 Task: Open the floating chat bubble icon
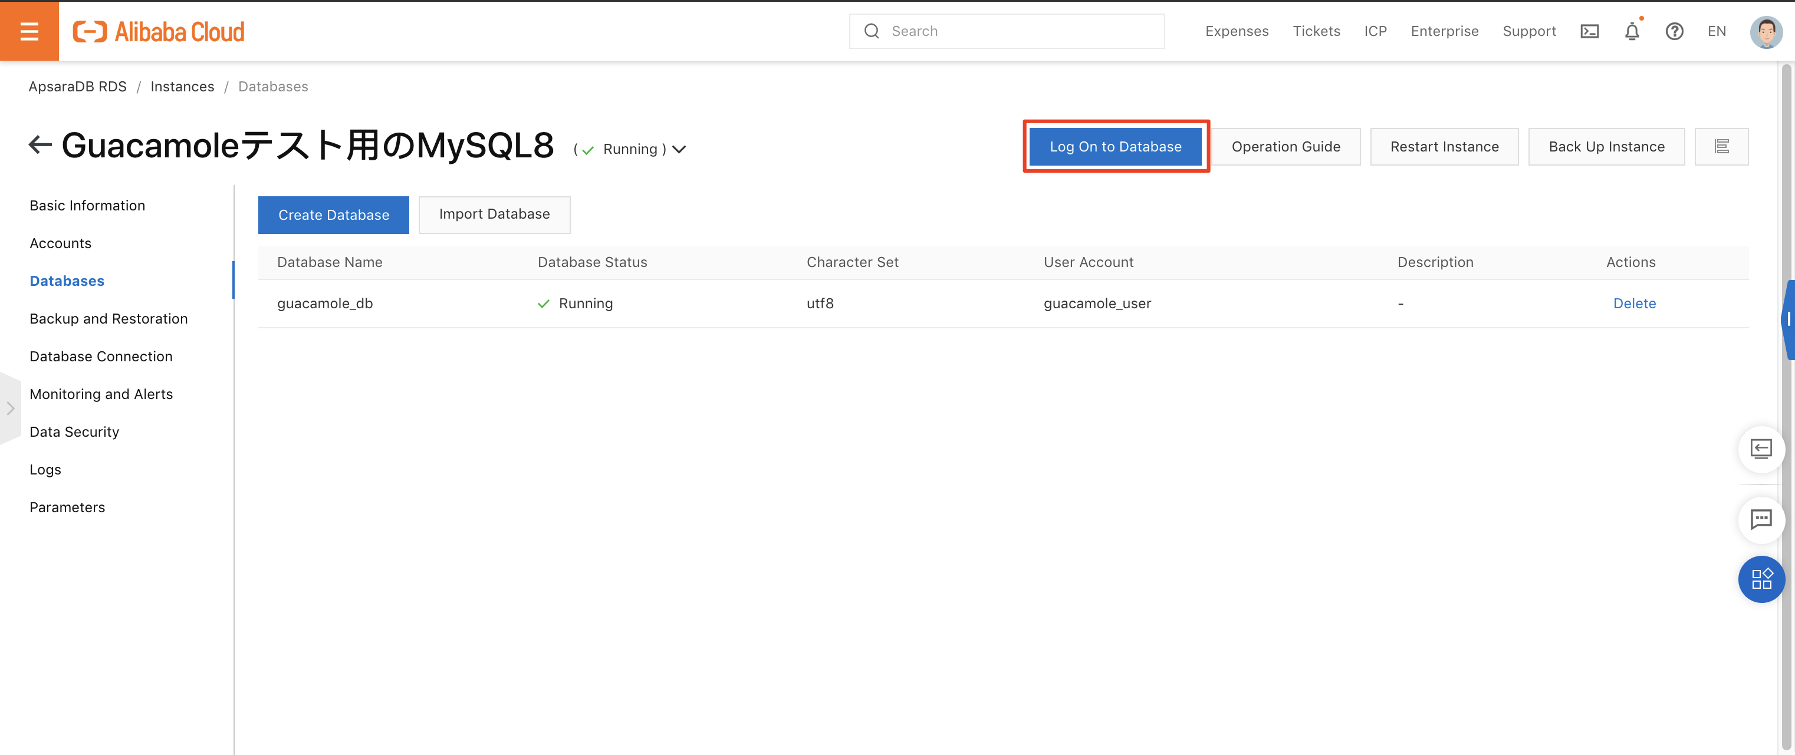click(1761, 519)
